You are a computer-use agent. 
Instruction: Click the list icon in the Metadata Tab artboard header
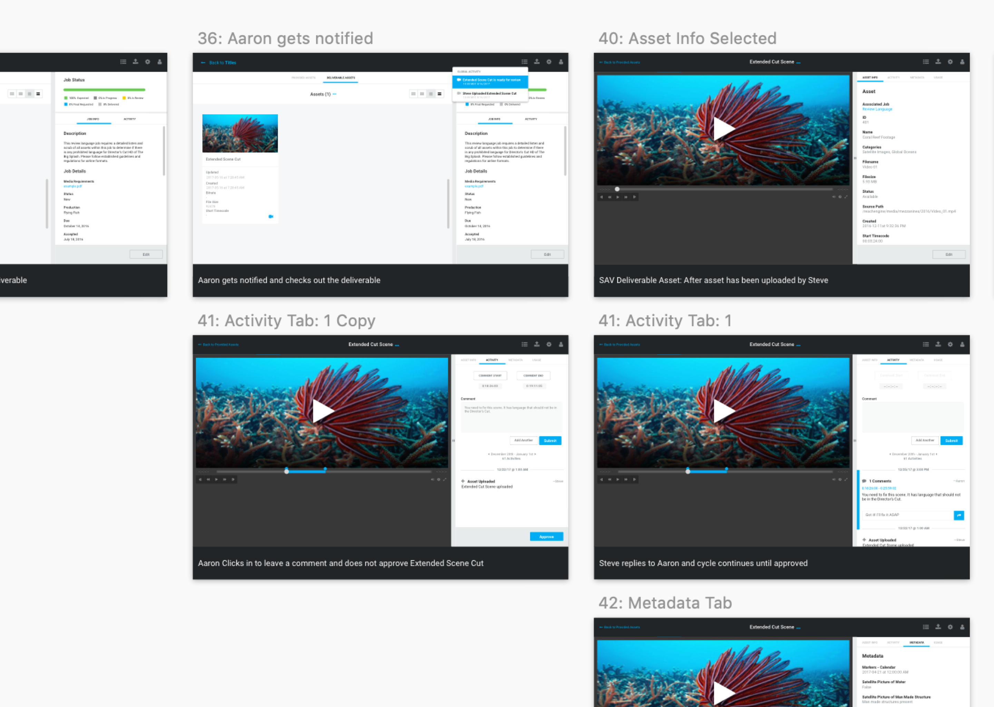click(926, 627)
